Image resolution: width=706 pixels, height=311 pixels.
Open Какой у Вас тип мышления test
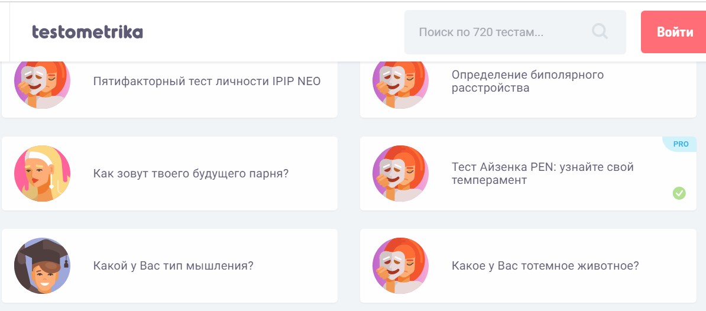coord(173,266)
